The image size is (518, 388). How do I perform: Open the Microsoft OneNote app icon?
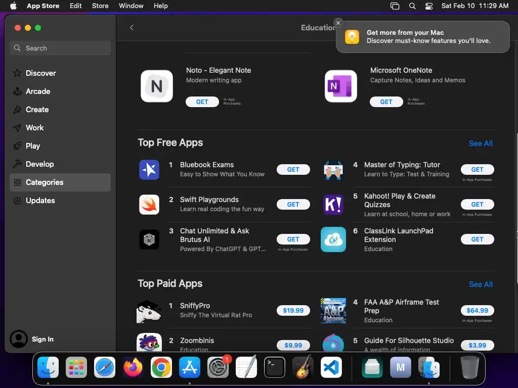coord(340,86)
